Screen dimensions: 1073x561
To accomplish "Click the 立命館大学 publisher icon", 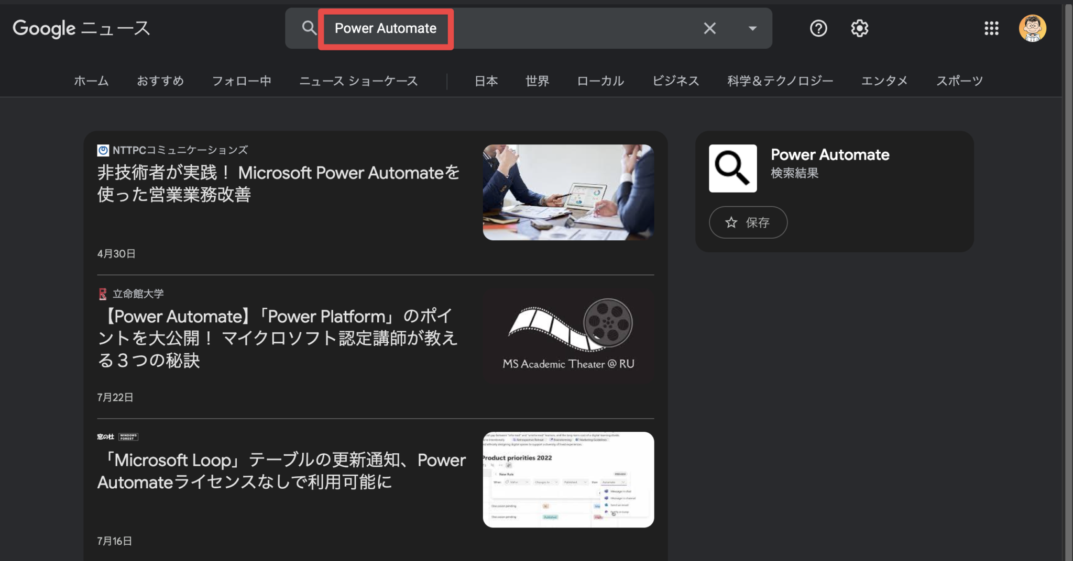I will coord(102,294).
